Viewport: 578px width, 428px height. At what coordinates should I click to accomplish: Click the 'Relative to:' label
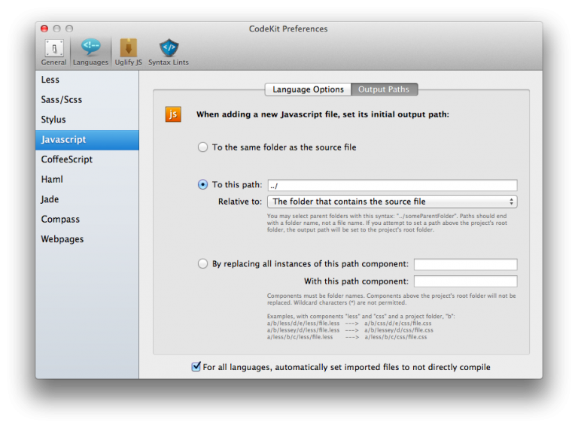pyautogui.click(x=239, y=202)
